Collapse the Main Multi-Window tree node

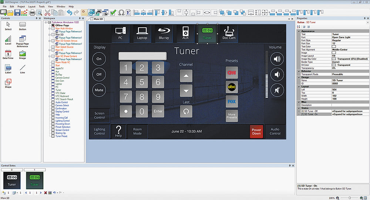pos(50,28)
